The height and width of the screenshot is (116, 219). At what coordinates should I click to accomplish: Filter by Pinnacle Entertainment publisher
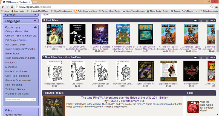pos(18,80)
